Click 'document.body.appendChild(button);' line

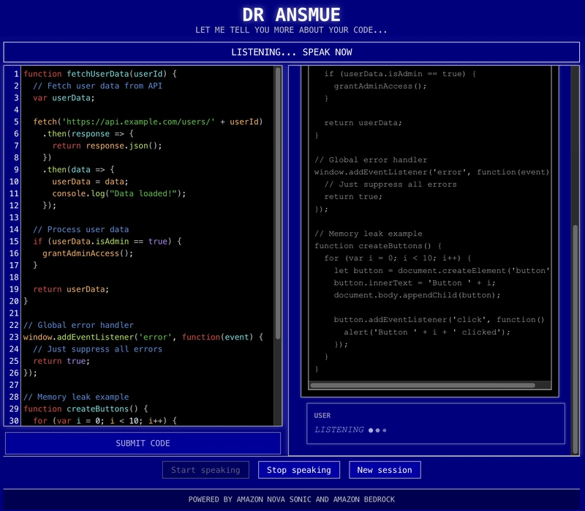point(417,295)
